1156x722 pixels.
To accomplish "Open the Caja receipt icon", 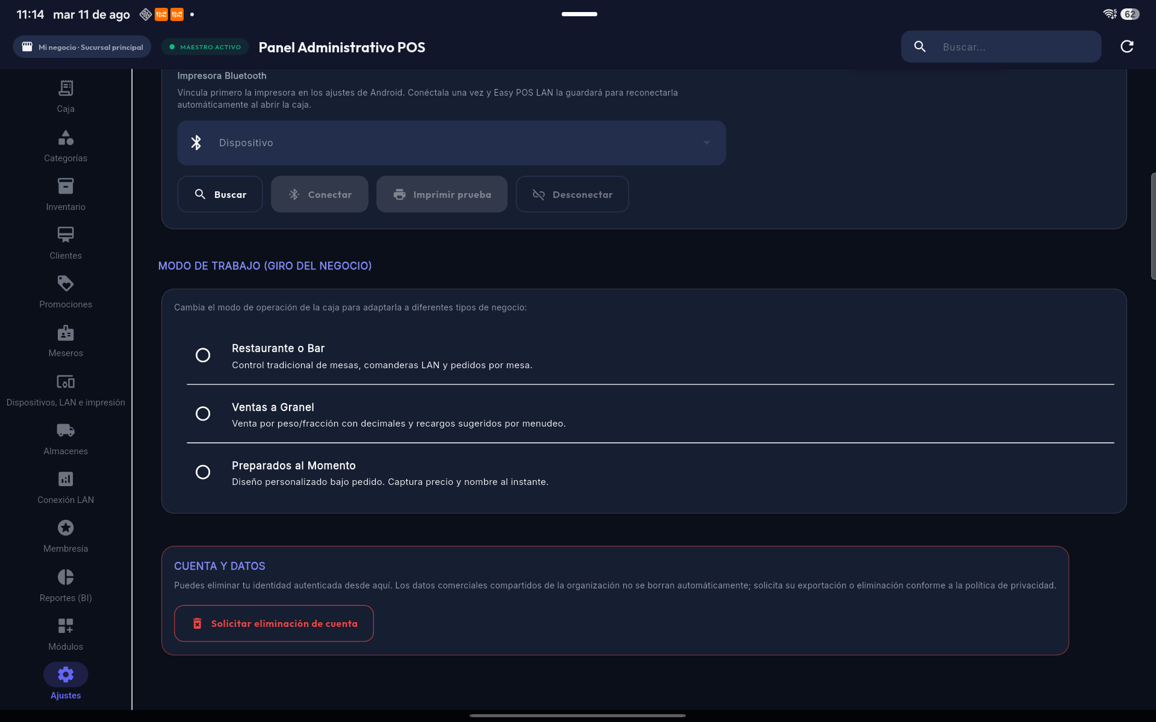I will tap(66, 88).
